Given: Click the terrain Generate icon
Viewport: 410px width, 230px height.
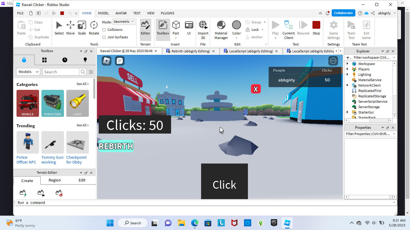Looking at the screenshot, I should [x=23, y=193].
